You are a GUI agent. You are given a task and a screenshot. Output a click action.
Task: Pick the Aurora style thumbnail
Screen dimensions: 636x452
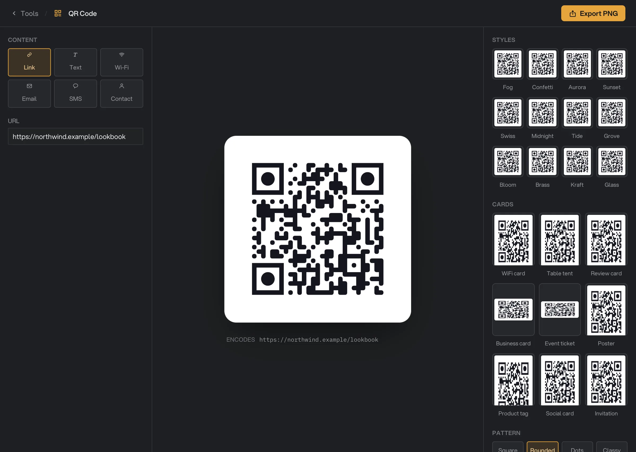(x=577, y=64)
